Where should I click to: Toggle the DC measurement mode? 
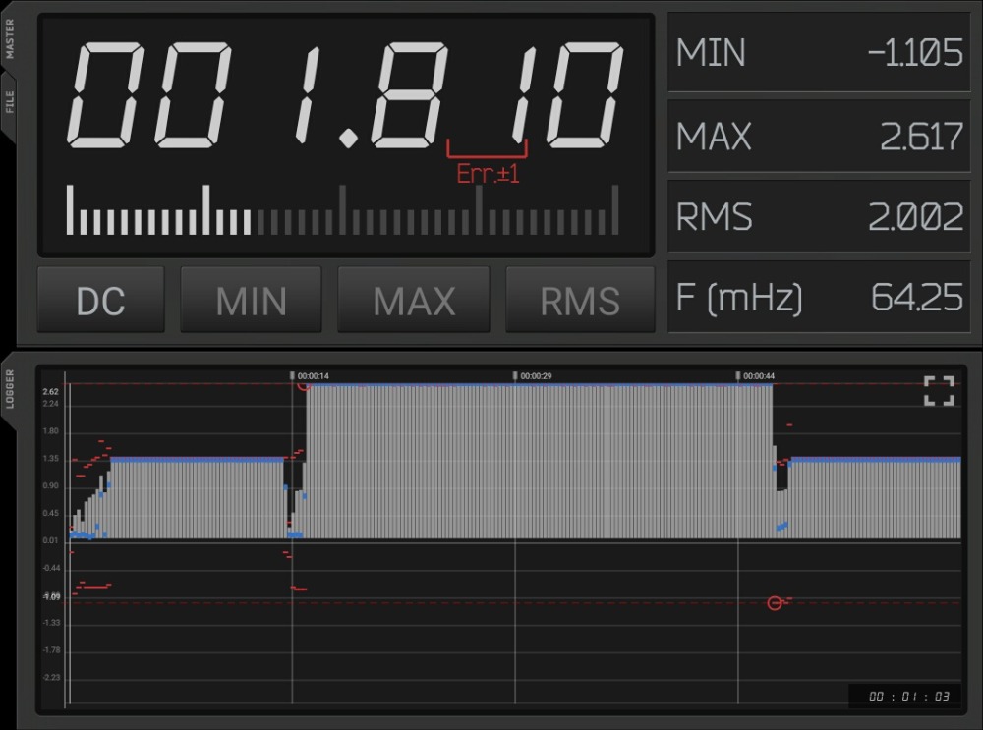(x=100, y=301)
